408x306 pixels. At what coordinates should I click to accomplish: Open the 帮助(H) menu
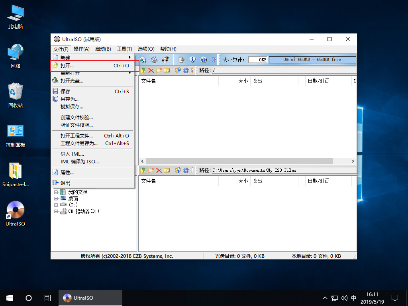coord(168,49)
